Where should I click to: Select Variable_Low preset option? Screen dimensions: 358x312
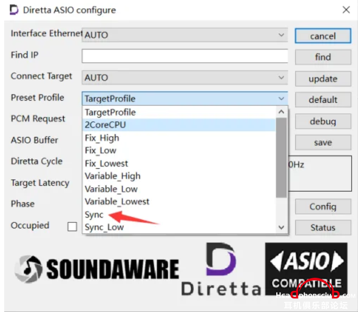coord(179,189)
